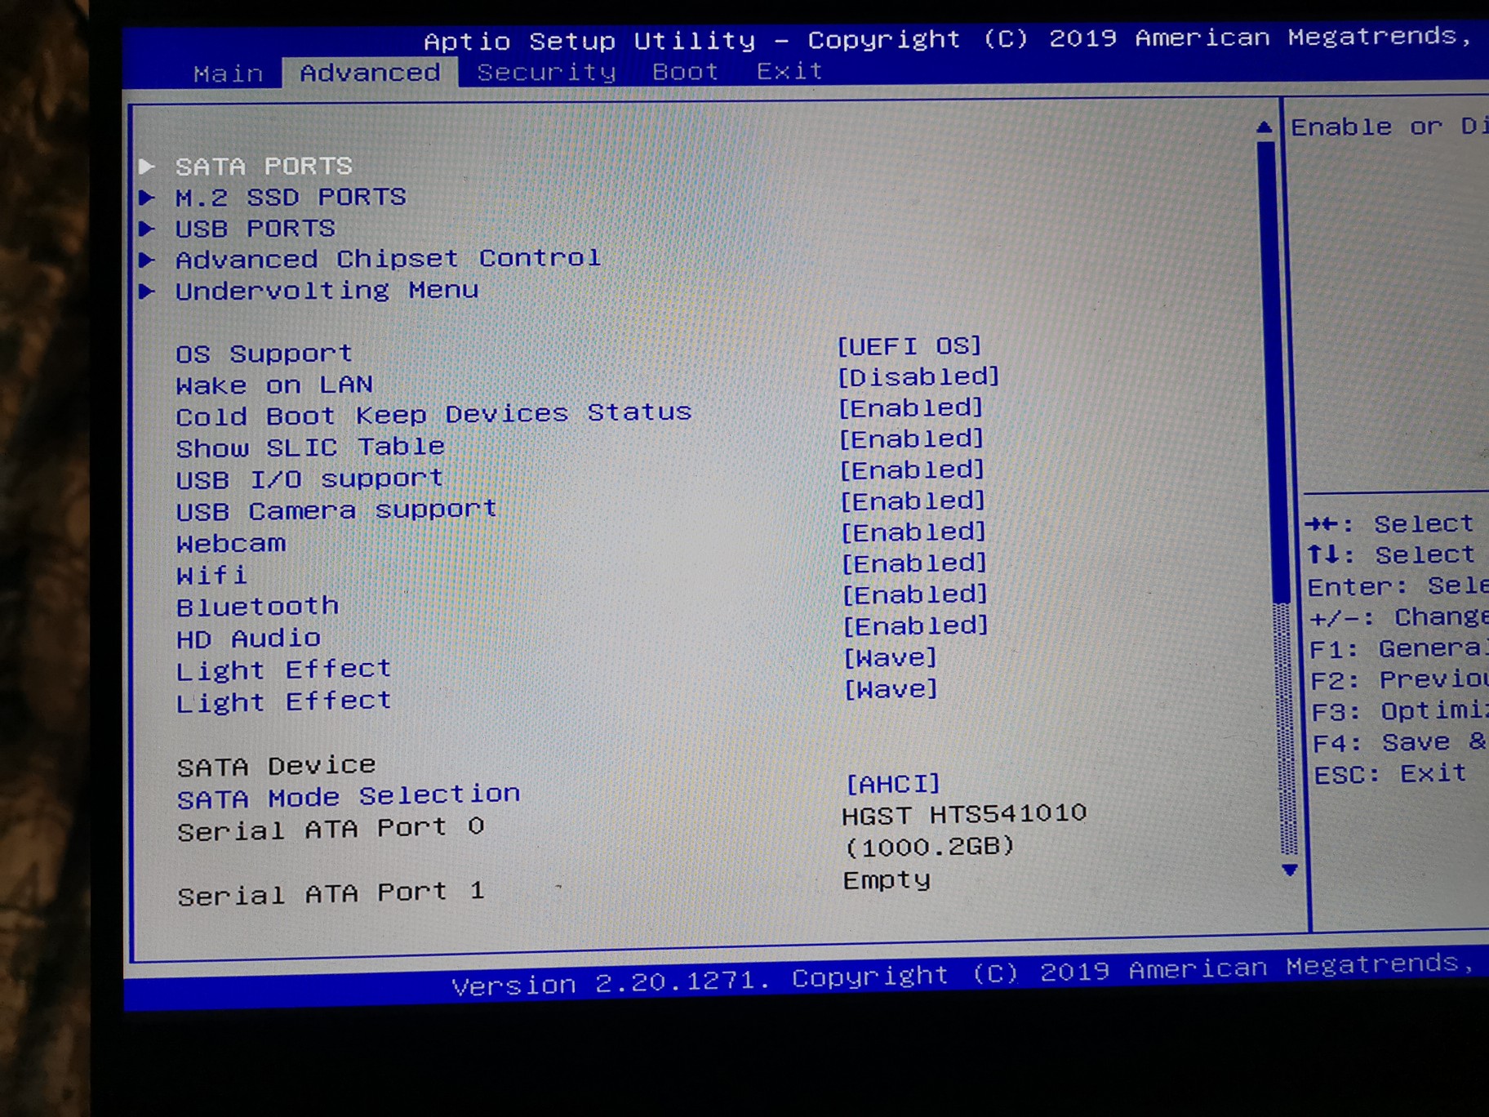Screen dimensions: 1489x1117
Task: Click the HGST HTS541010 drive name
Action: point(964,814)
